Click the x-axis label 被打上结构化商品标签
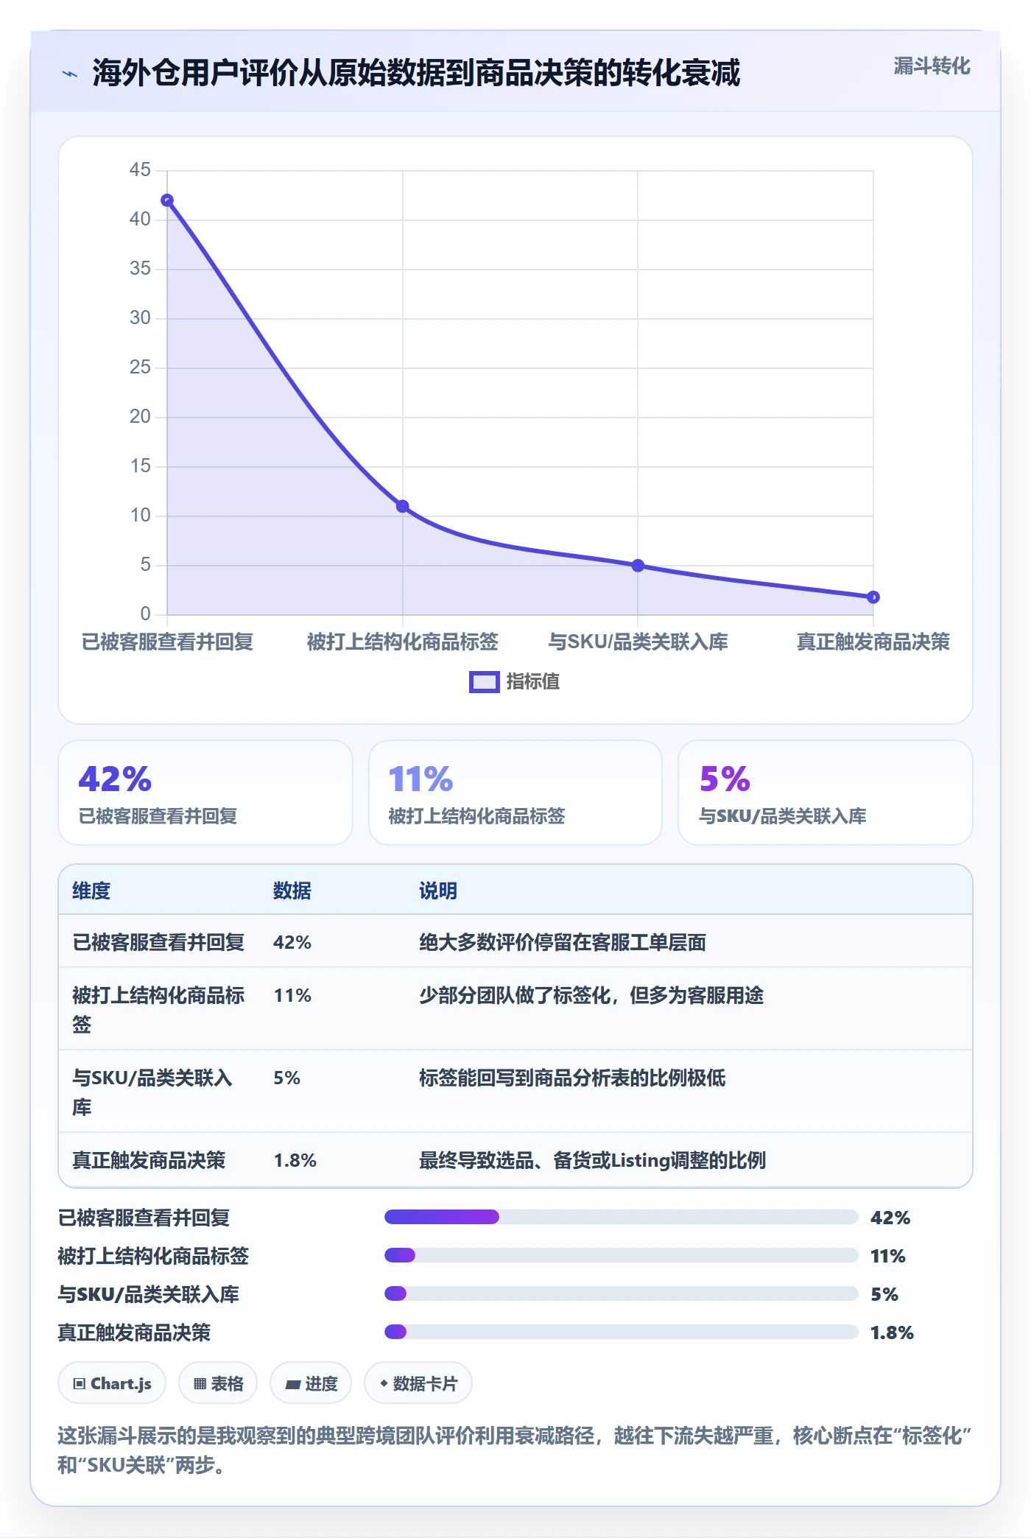1031x1538 pixels. (x=402, y=642)
